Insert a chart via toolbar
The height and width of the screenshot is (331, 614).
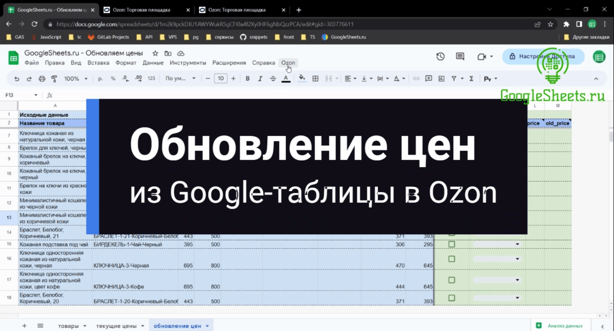[x=442, y=79]
